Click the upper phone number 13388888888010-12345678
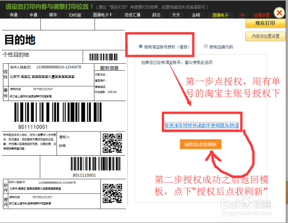This screenshot has width=288, height=223. pos(59,67)
